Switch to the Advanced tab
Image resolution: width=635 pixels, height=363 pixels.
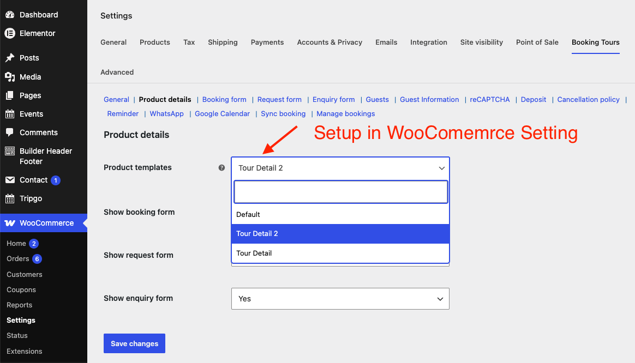[117, 72]
